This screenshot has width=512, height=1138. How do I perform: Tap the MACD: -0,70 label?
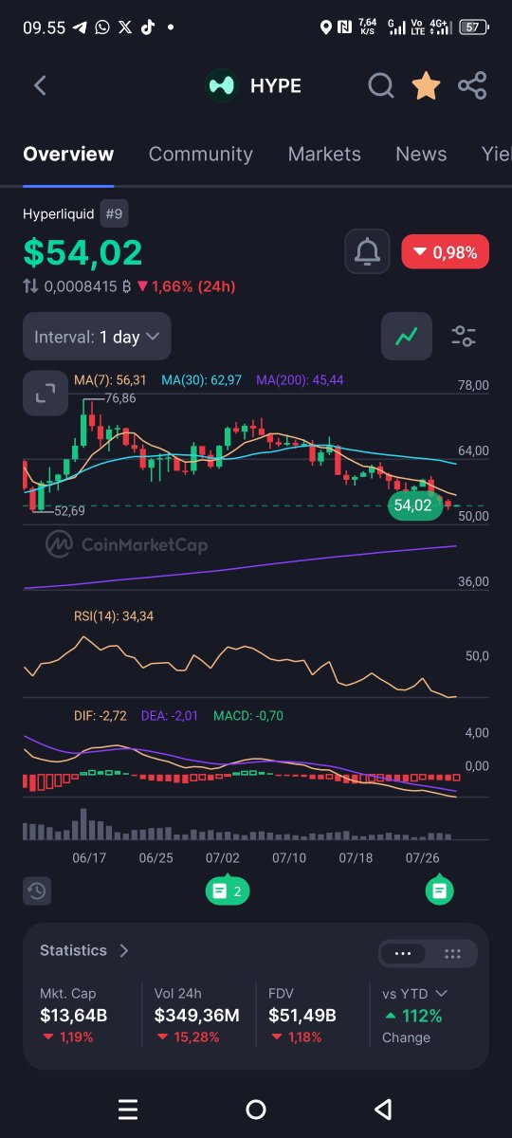pyautogui.click(x=248, y=715)
